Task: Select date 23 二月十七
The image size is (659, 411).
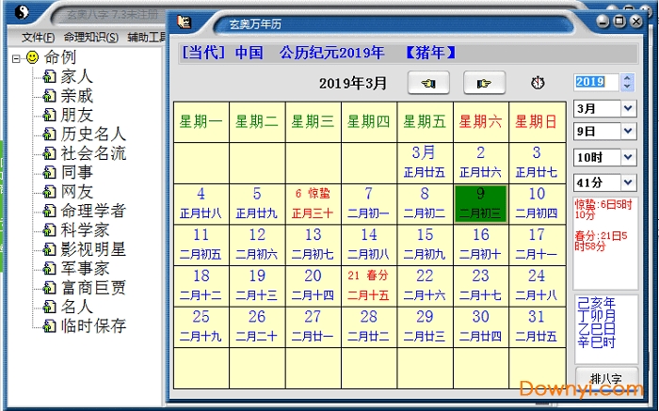Action: tap(481, 286)
